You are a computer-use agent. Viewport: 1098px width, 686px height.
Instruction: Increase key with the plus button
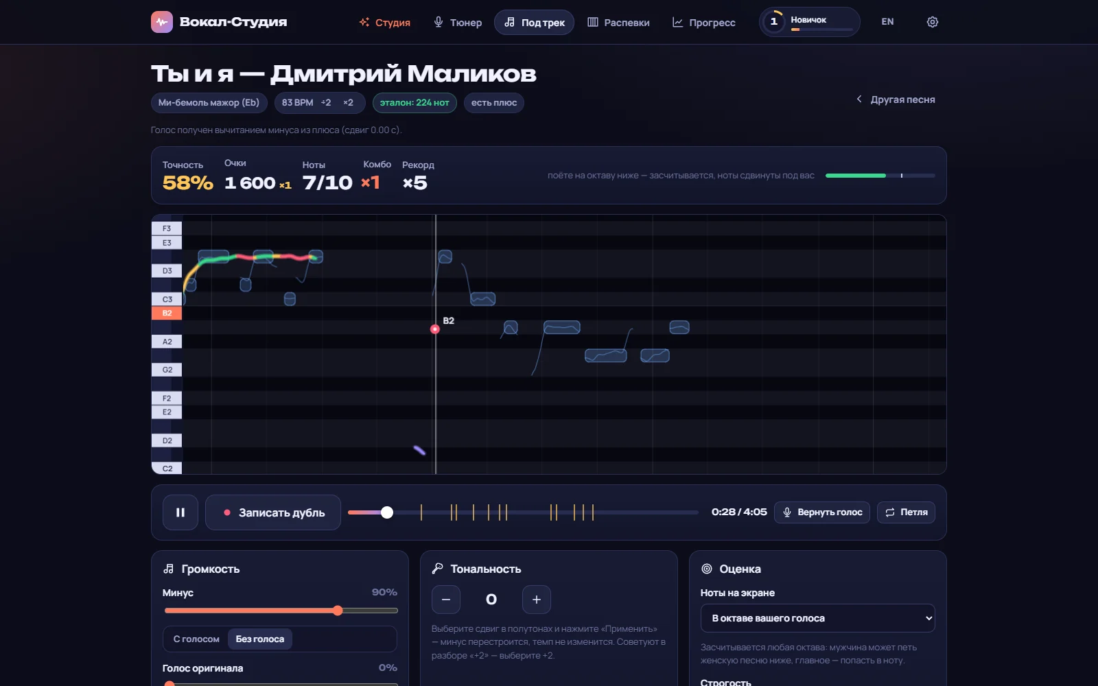[537, 600]
